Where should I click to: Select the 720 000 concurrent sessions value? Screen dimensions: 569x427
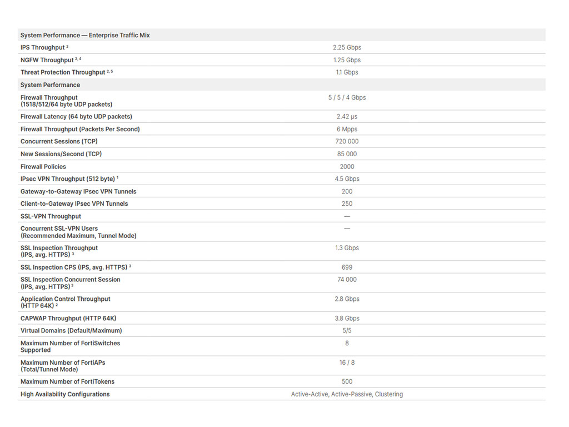[347, 141]
